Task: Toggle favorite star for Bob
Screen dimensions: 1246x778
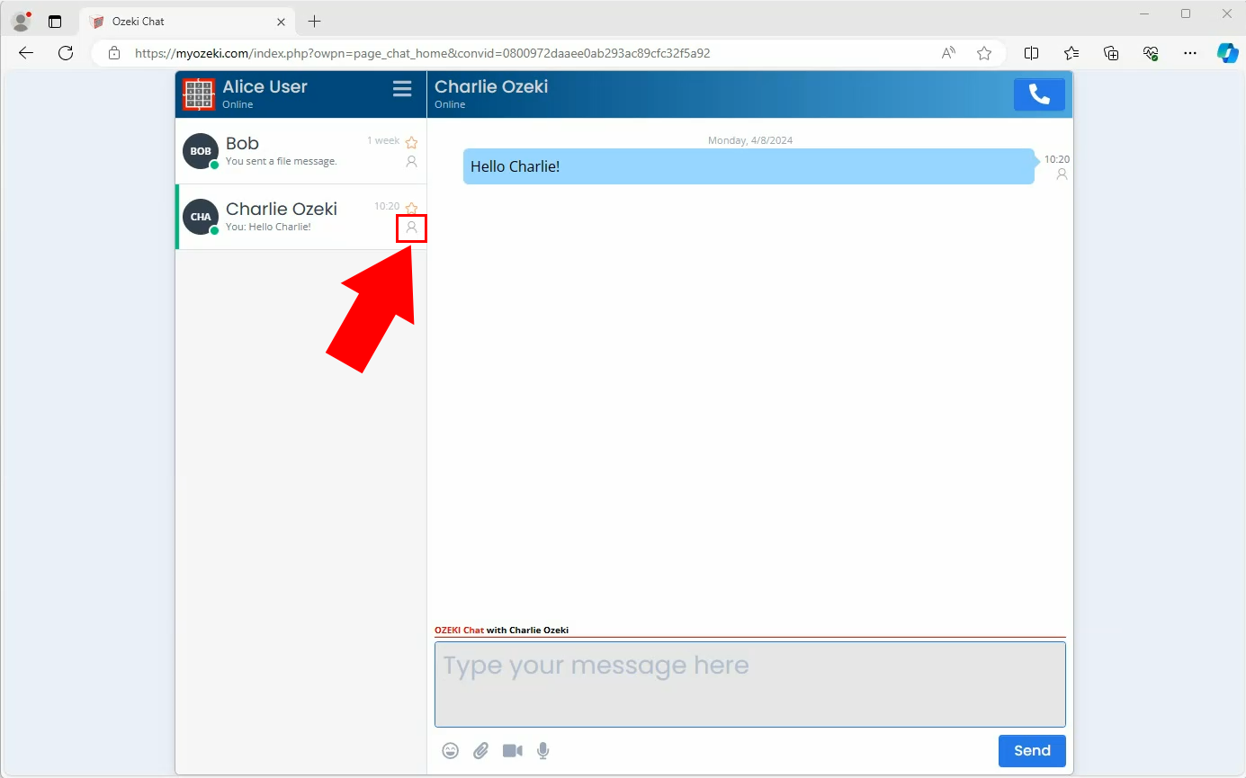Action: pos(411,142)
